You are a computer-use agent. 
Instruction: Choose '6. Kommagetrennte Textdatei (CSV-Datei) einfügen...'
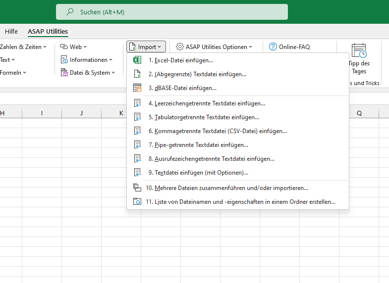(238, 131)
